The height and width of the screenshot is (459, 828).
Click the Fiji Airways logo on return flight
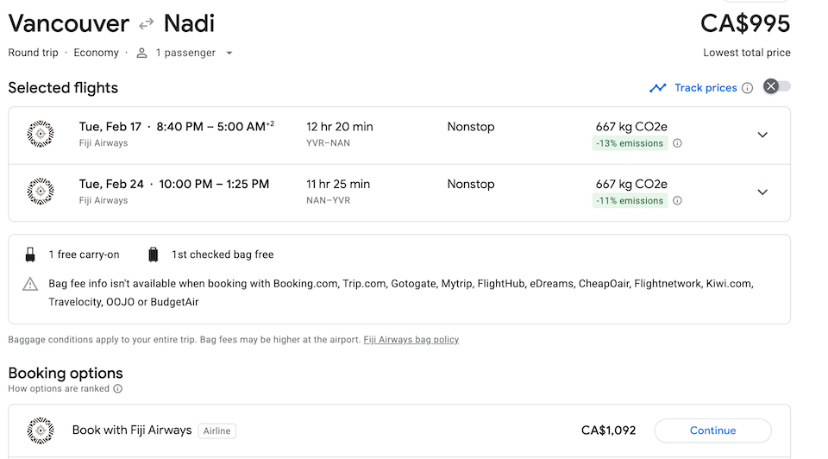pyautogui.click(x=41, y=192)
